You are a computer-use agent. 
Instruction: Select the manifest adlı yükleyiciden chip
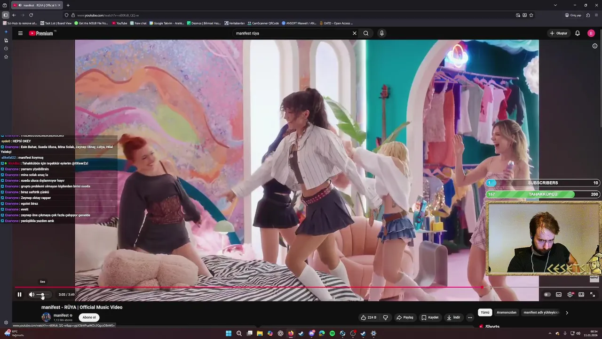coord(541,313)
